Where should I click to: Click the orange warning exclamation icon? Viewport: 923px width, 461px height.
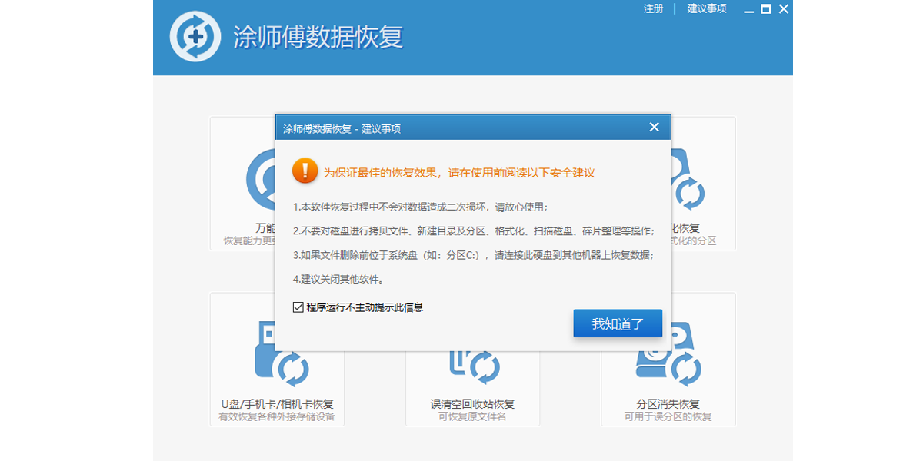coord(305,172)
